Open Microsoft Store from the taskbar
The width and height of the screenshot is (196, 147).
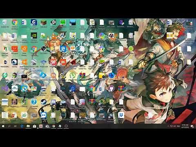(34, 126)
